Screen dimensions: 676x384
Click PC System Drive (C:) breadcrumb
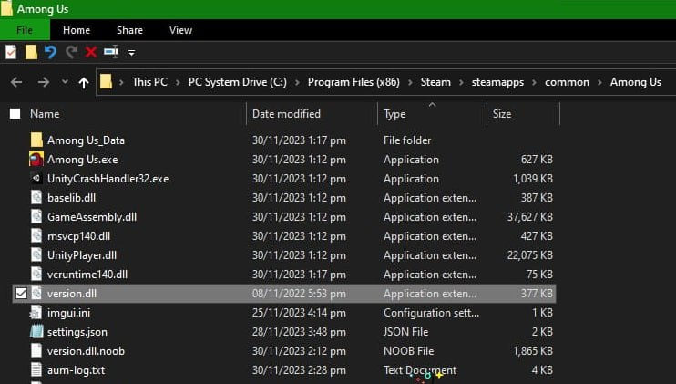pyautogui.click(x=238, y=82)
